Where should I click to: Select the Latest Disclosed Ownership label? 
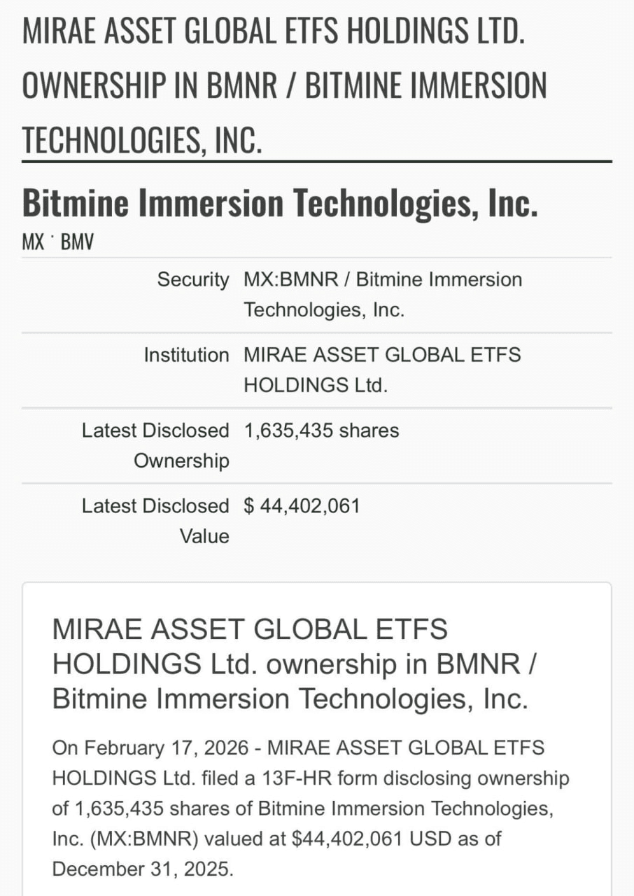tap(155, 445)
